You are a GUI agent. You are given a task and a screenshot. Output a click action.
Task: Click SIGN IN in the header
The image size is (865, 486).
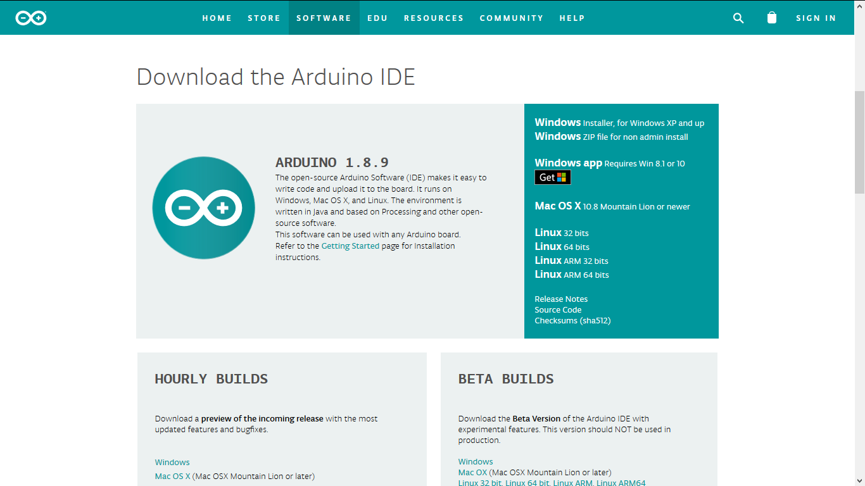coord(816,18)
